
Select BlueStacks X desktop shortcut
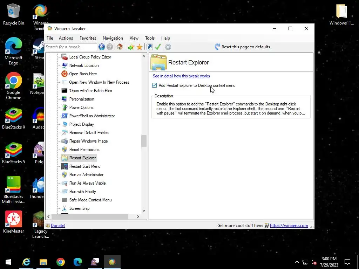14,118
